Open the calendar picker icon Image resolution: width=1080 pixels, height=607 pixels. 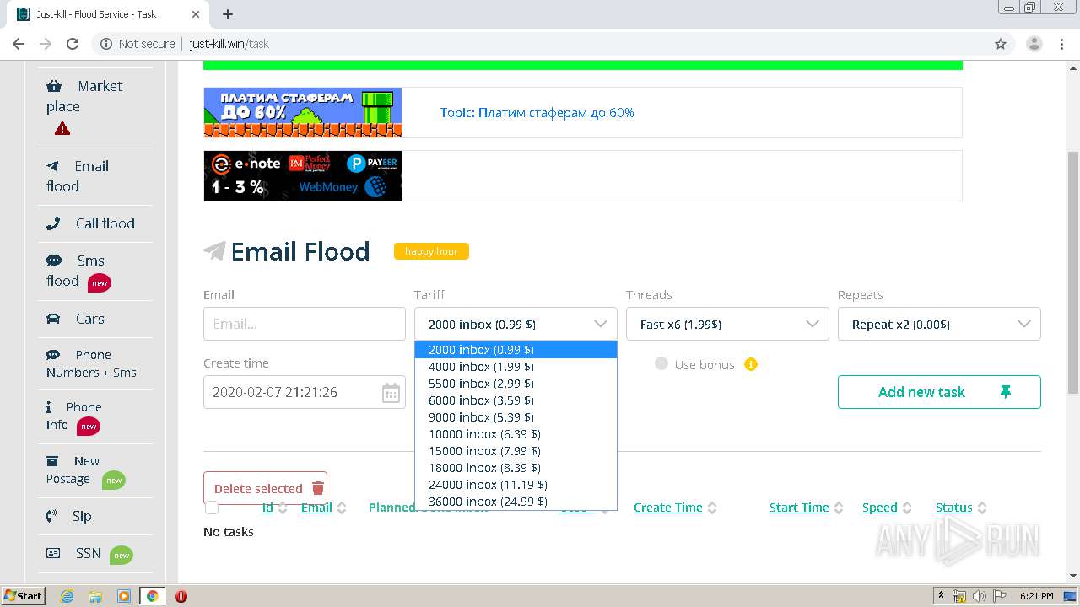(x=391, y=393)
